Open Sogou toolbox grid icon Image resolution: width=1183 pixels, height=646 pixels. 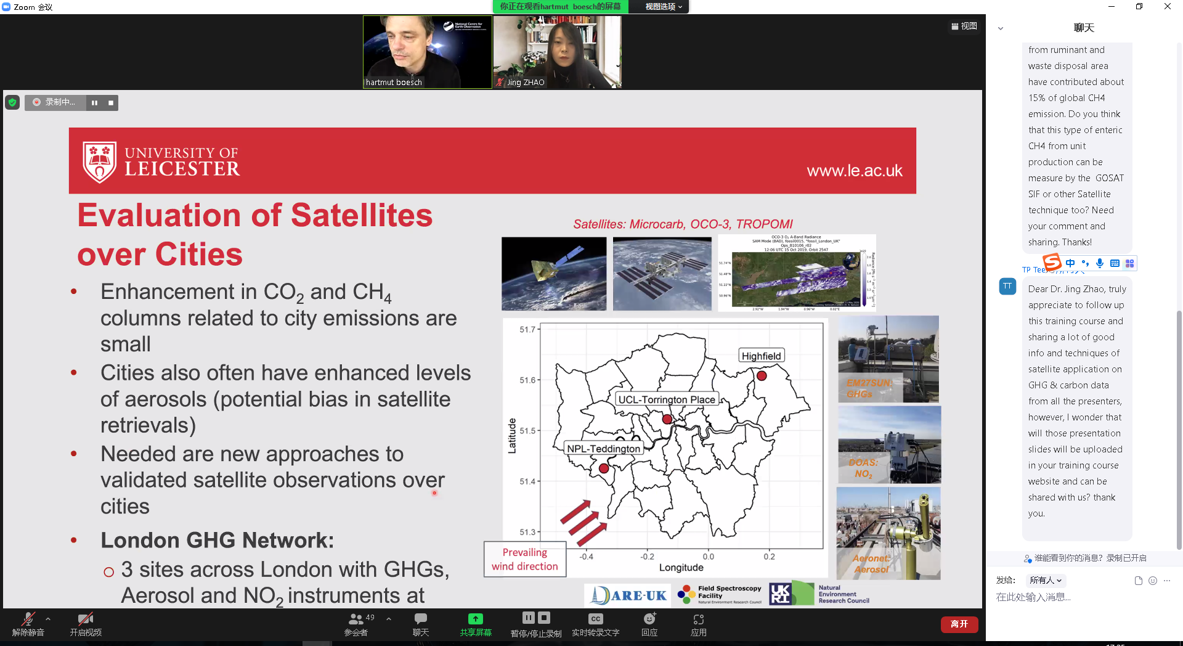1129,263
